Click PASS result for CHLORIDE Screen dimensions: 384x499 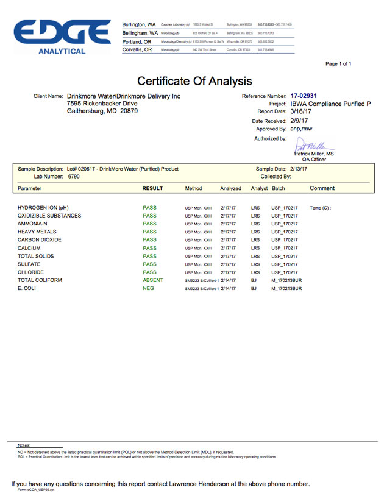[150, 272]
